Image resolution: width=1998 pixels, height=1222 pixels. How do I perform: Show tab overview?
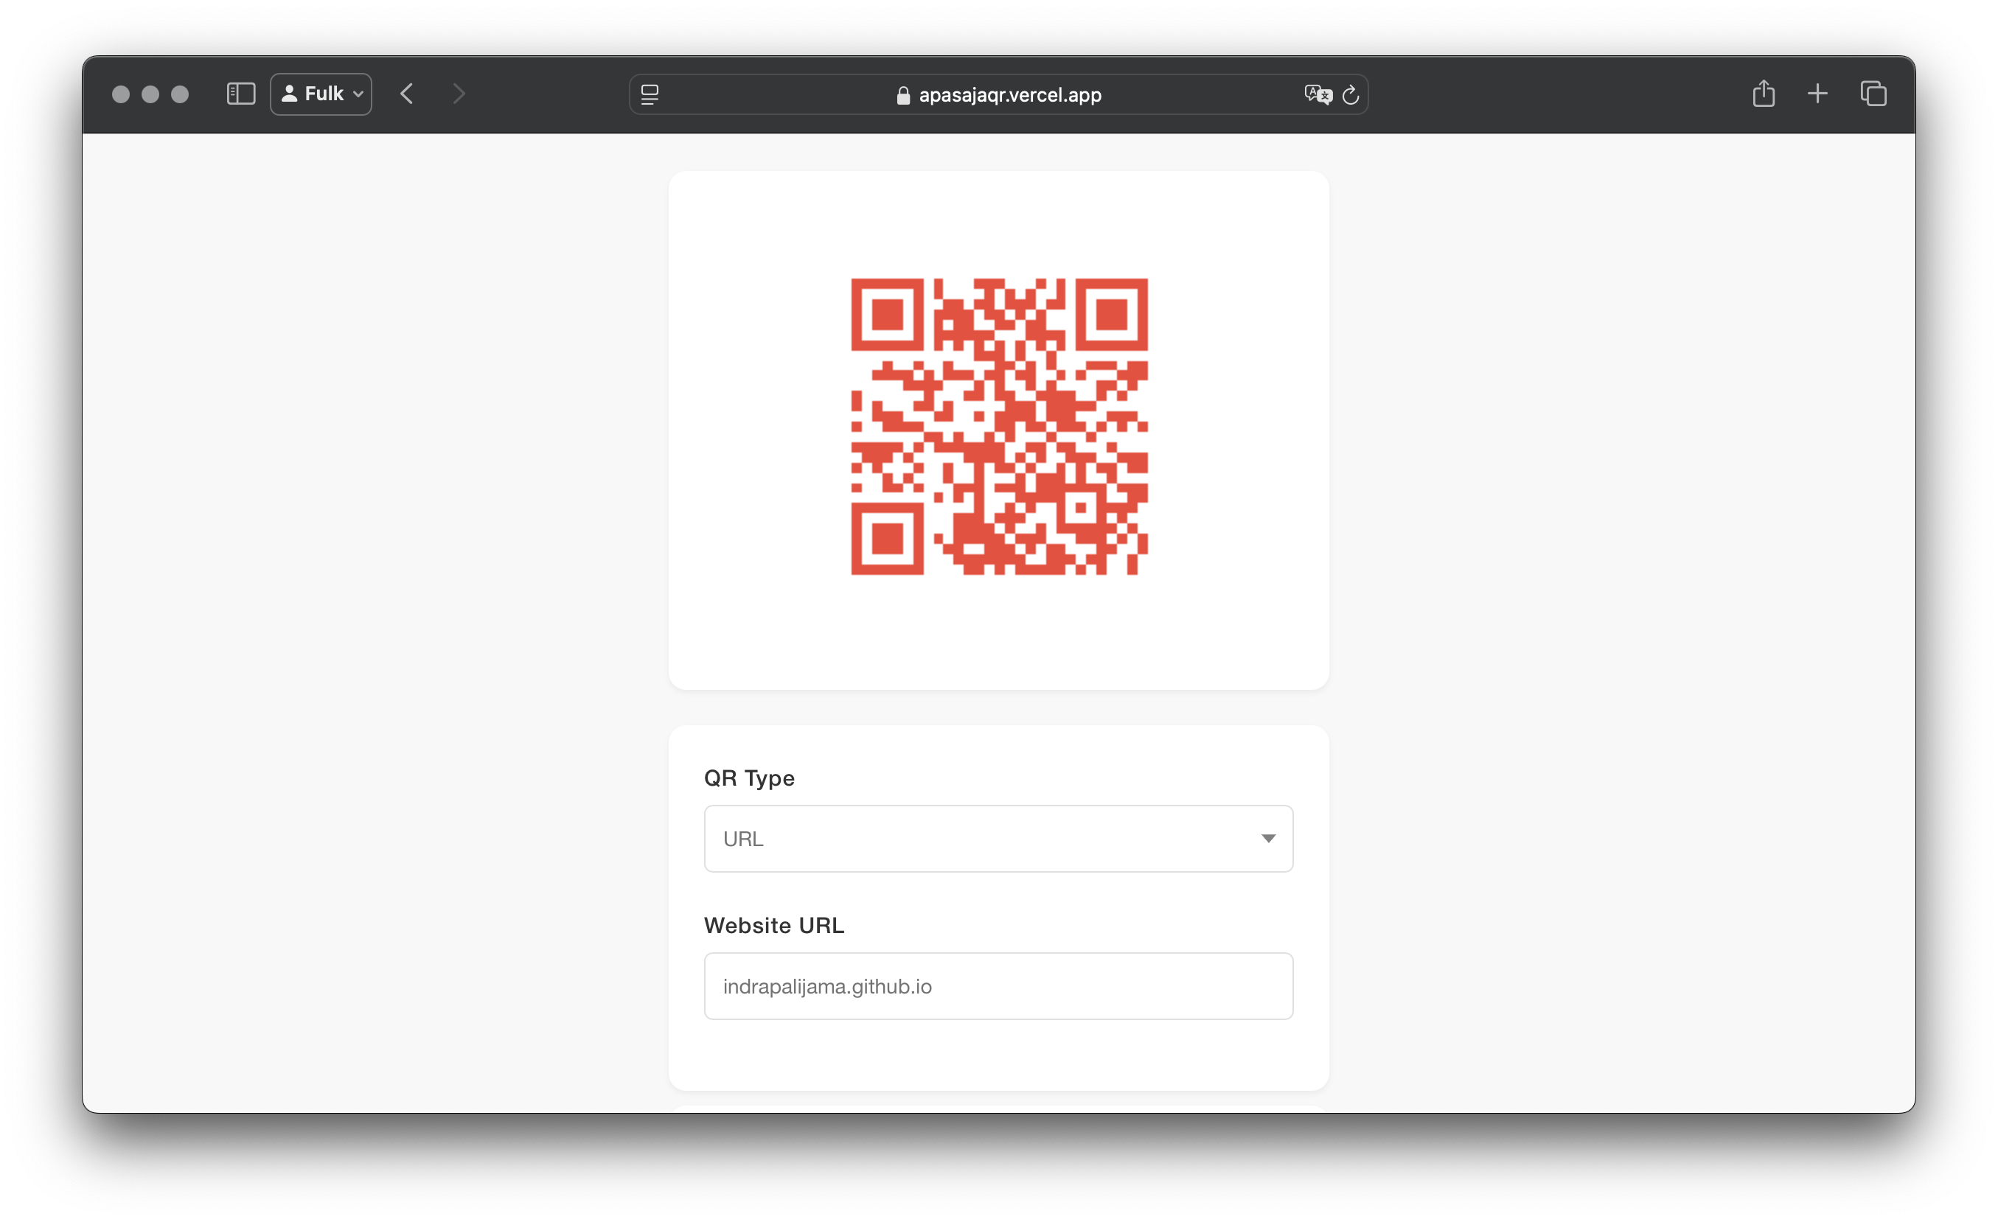click(1873, 94)
